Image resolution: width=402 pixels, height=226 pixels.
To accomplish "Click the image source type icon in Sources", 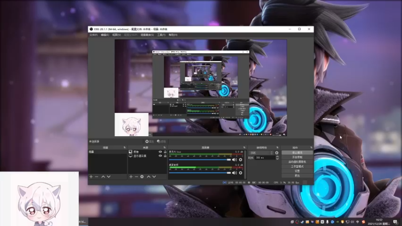I will pos(131,152).
